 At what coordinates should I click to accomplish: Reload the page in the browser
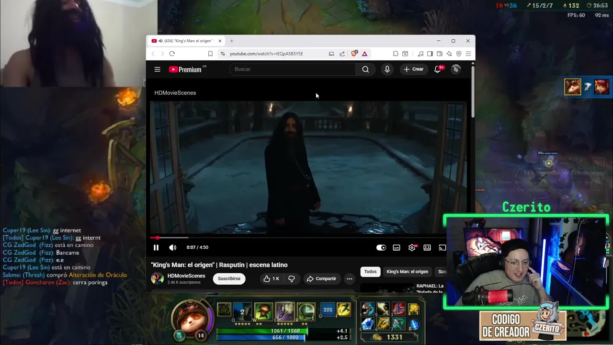(x=172, y=54)
